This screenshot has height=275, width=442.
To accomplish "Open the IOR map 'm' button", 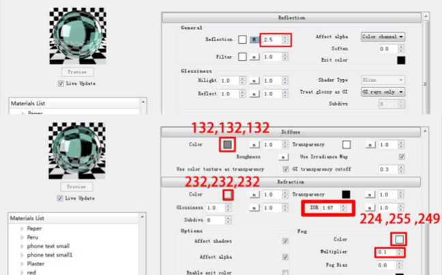I will click(370, 208).
